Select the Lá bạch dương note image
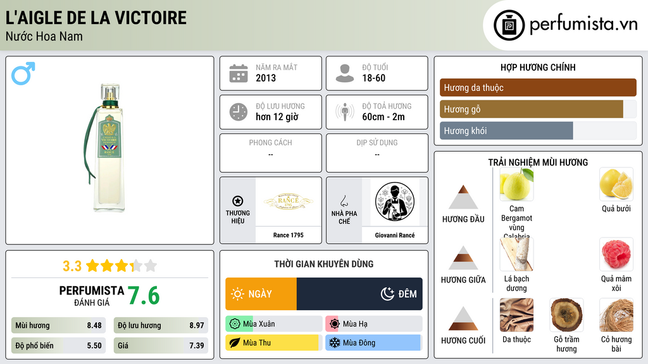Screen dimensions: 648x364 516,254
